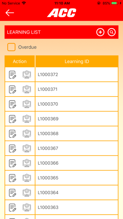Open monitor-gear action for L1000371
Screen dimensions: 123x219
pos(27,89)
